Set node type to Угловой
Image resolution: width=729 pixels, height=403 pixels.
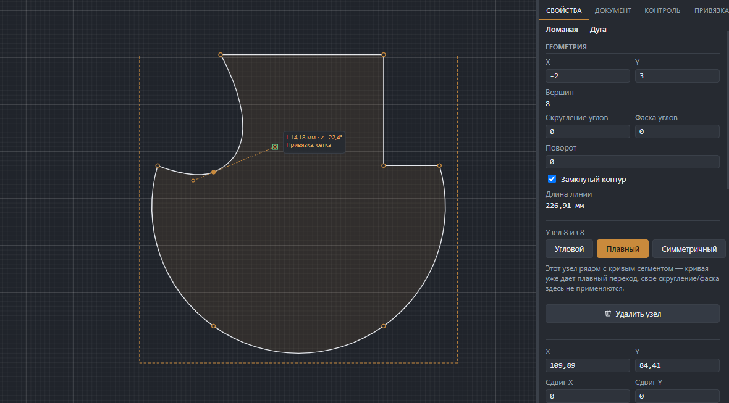[569, 249]
